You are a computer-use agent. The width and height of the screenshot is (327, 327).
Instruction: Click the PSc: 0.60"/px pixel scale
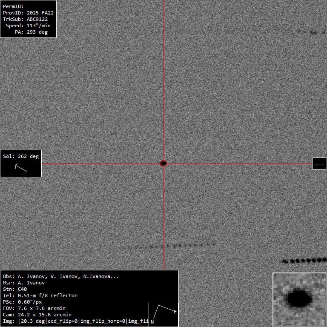[x=22, y=302]
